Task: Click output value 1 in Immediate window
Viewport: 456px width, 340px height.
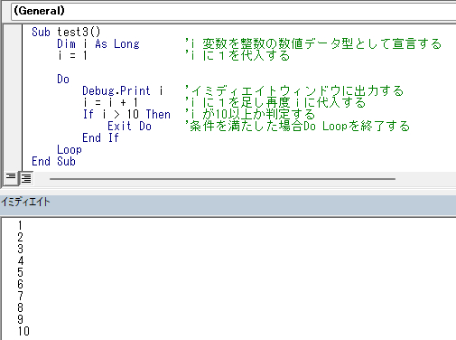Action: (x=20, y=225)
